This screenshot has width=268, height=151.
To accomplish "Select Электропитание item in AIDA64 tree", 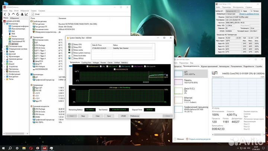I will pos(18,39).
